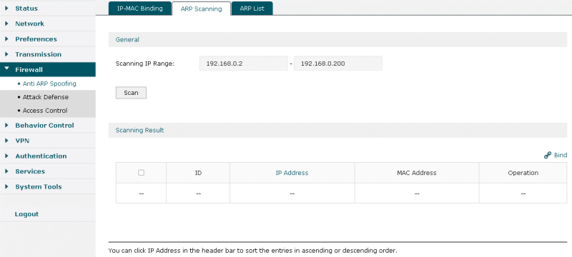This screenshot has width=572, height=257.
Task: Expand the Authentication sidebar section
Action: (48, 156)
